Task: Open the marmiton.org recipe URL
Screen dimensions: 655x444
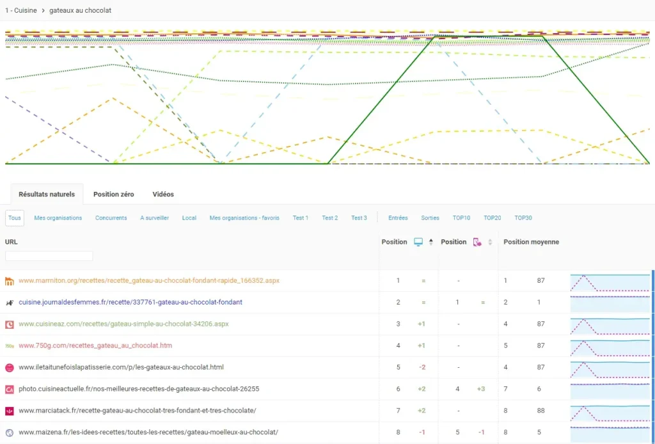Action: click(149, 281)
